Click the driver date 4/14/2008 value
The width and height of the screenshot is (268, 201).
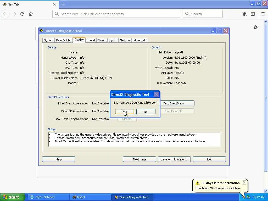[x=187, y=63]
